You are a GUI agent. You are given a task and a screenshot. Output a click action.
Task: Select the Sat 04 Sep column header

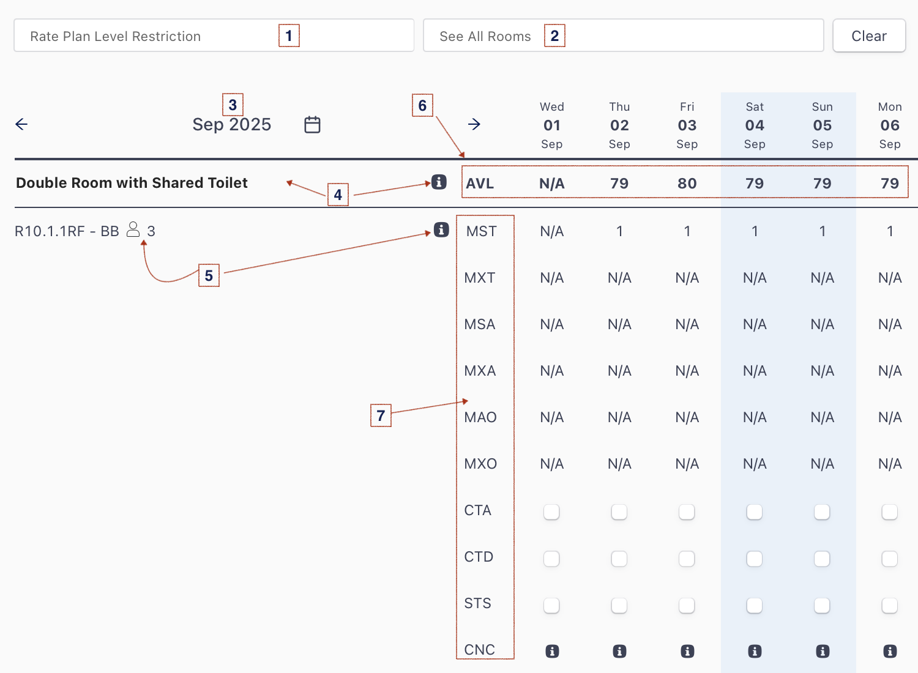(x=755, y=125)
